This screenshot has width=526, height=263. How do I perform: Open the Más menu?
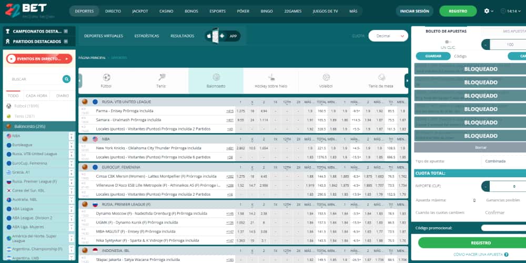click(x=353, y=11)
